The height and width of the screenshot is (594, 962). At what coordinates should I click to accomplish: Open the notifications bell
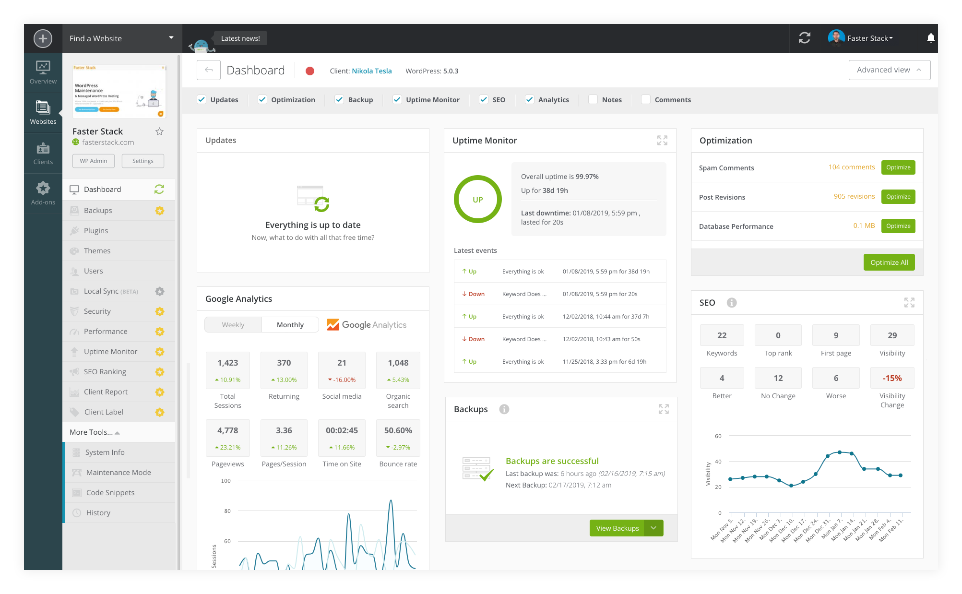930,38
